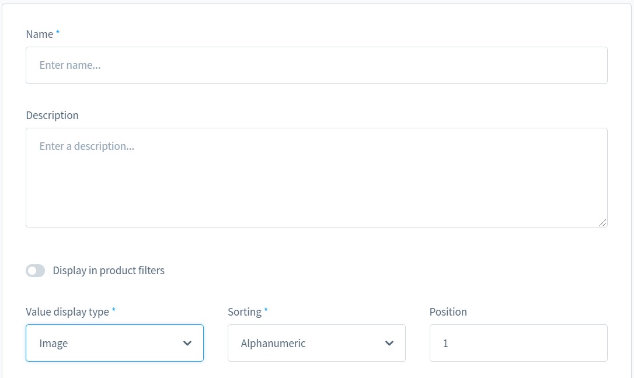Click the 'Position' field label
634x378 pixels.
pyautogui.click(x=448, y=312)
